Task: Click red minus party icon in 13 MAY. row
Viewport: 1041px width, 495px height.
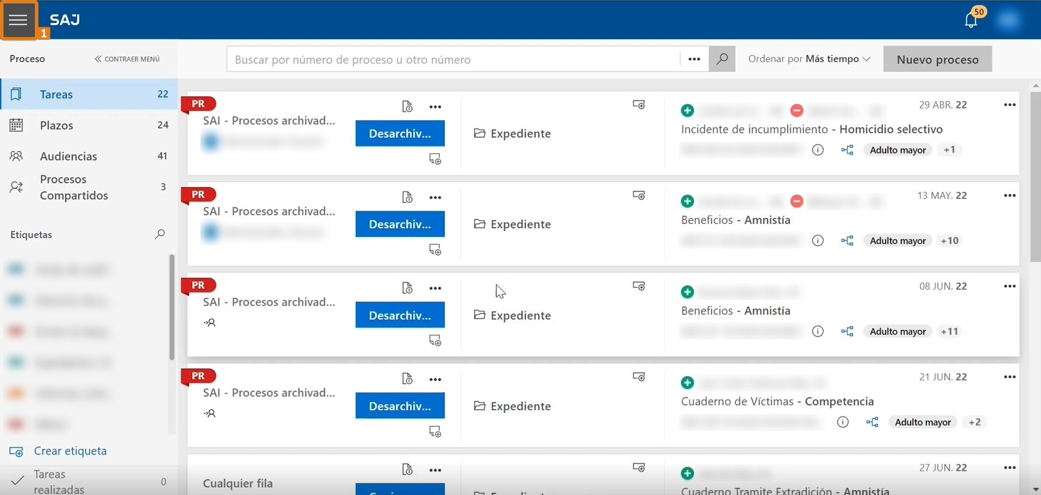Action: (x=796, y=201)
